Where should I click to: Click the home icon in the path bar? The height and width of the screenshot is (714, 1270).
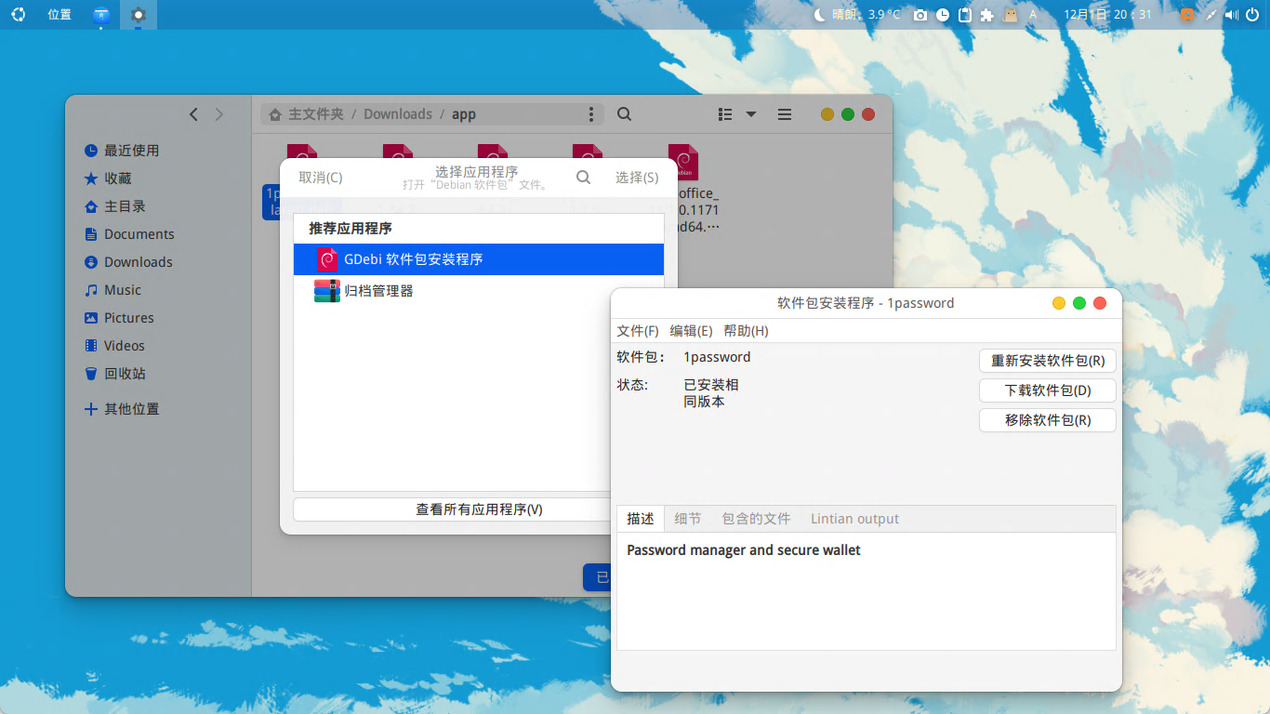coord(274,113)
